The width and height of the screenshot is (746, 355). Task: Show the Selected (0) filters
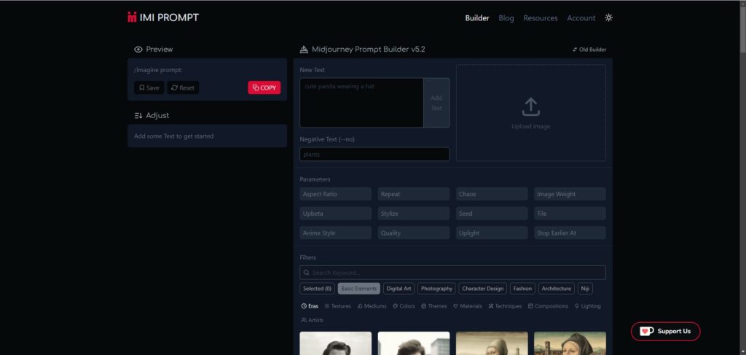318,289
